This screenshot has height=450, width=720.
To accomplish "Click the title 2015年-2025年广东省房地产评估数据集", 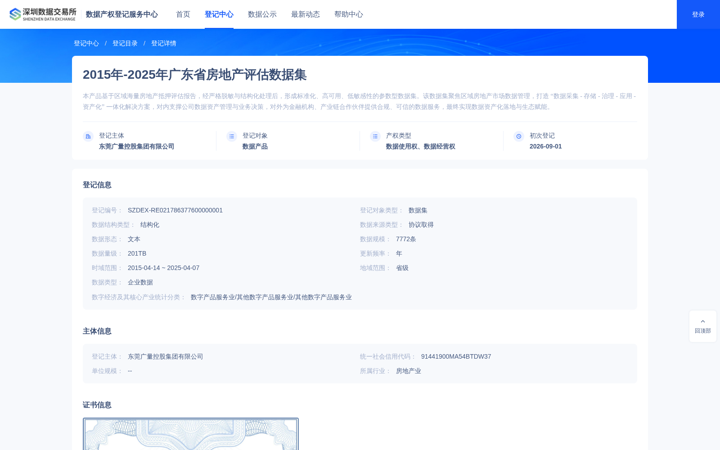I will 195,75.
